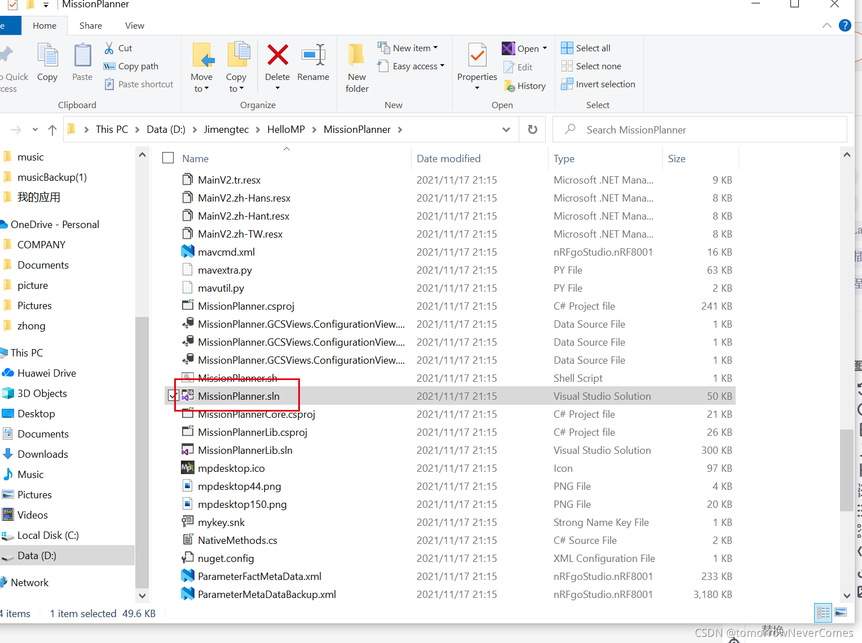862x643 pixels.
Task: Click the History icon
Action: tap(509, 86)
